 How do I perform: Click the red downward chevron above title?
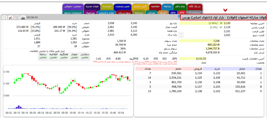click(225, 10)
